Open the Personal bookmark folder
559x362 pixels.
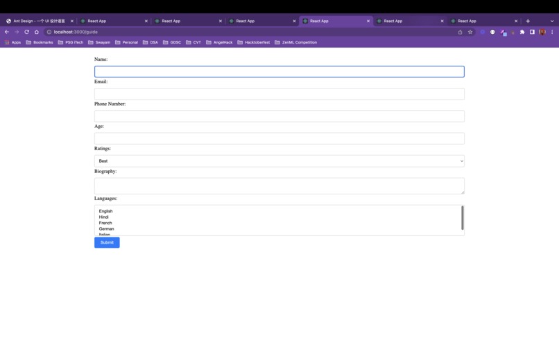(x=126, y=42)
